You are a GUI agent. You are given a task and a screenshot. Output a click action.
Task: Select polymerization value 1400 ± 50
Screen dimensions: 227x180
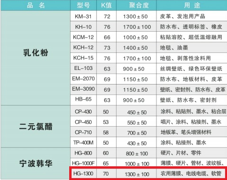click(136, 48)
